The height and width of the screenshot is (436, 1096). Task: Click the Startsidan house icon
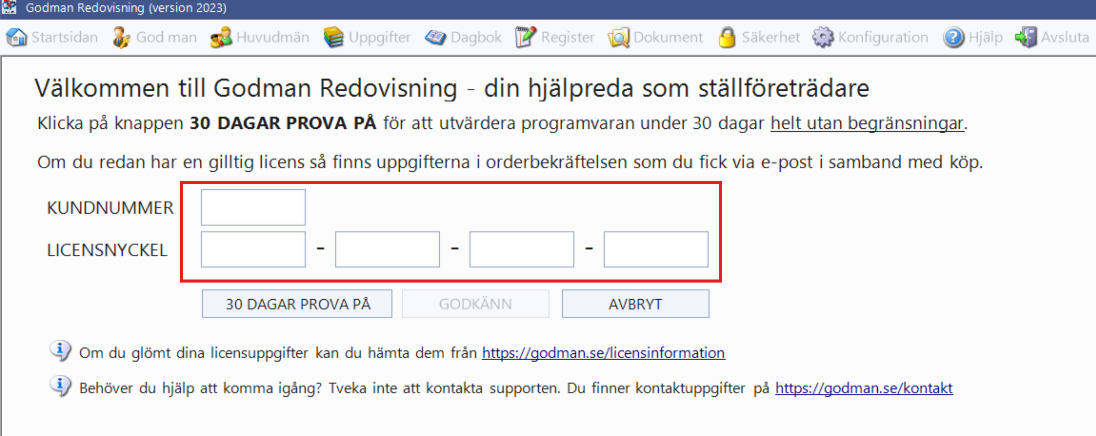point(17,37)
